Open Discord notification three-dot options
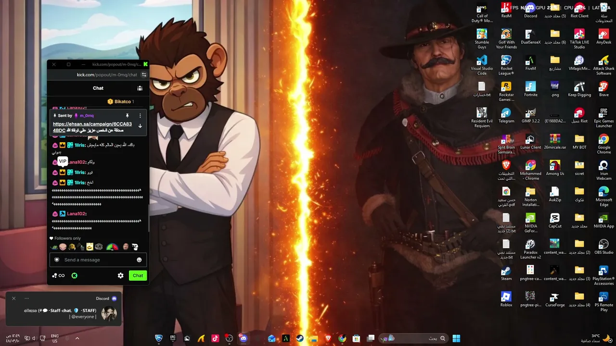Viewport: 616px width, 346px height. 26,298
